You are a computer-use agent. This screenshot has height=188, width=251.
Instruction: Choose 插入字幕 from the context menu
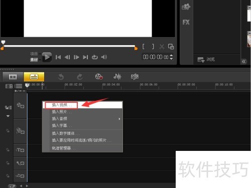(x=83, y=125)
